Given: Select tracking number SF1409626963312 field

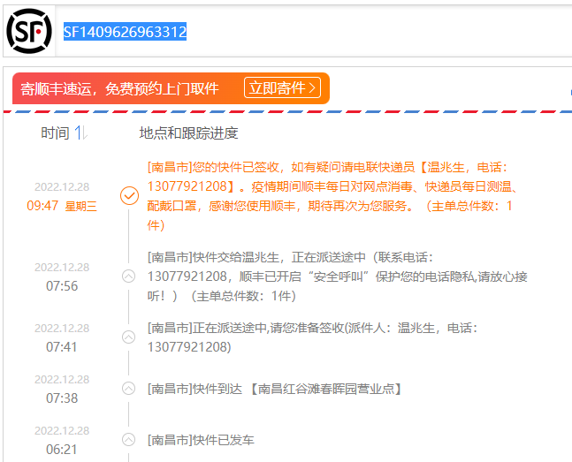Looking at the screenshot, I should [126, 31].
